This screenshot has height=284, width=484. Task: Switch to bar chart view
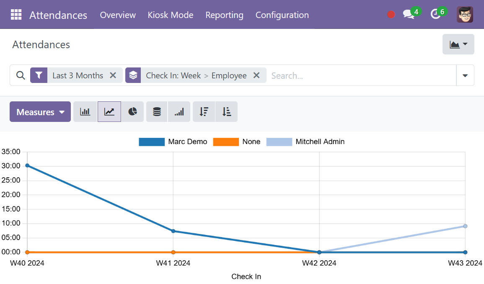click(85, 111)
